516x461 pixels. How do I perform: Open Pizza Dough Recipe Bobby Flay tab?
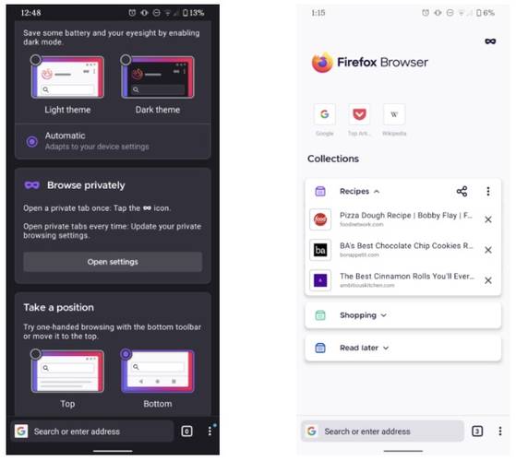tap(406, 219)
